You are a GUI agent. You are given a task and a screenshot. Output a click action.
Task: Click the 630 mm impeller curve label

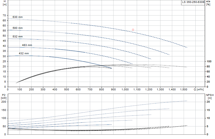17,17
